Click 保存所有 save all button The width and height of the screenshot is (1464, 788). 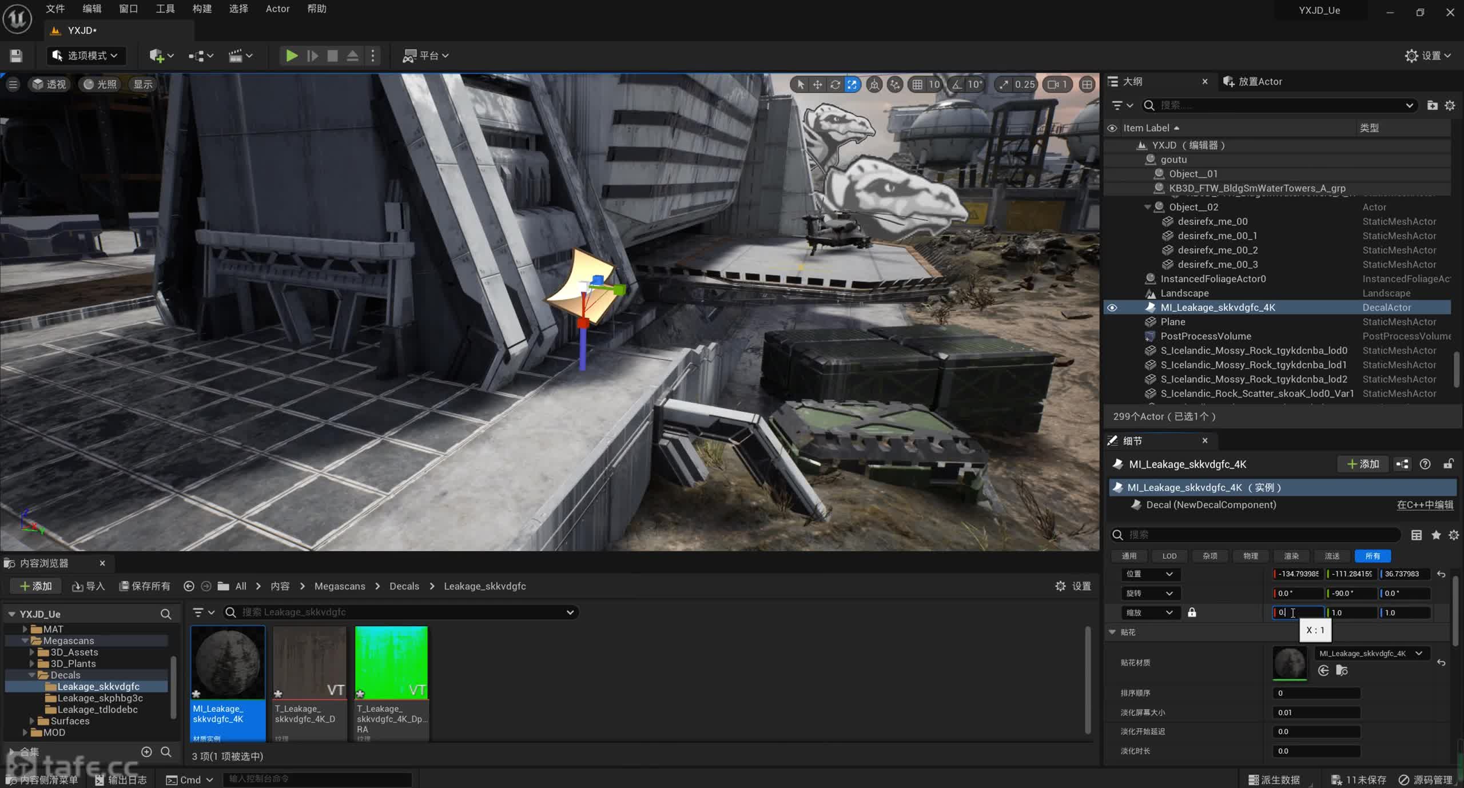(145, 586)
